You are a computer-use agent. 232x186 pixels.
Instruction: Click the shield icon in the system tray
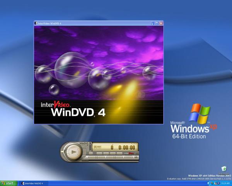[212, 183]
